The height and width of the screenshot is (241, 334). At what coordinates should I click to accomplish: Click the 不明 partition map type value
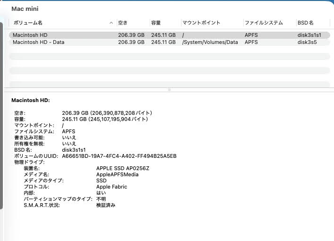click(x=101, y=199)
